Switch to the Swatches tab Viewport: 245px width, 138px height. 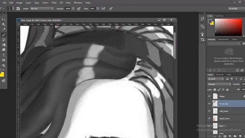[219, 16]
